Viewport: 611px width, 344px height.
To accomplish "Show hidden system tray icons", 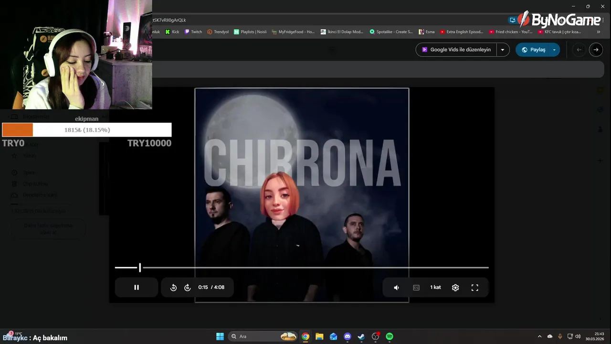I will [x=540, y=336].
